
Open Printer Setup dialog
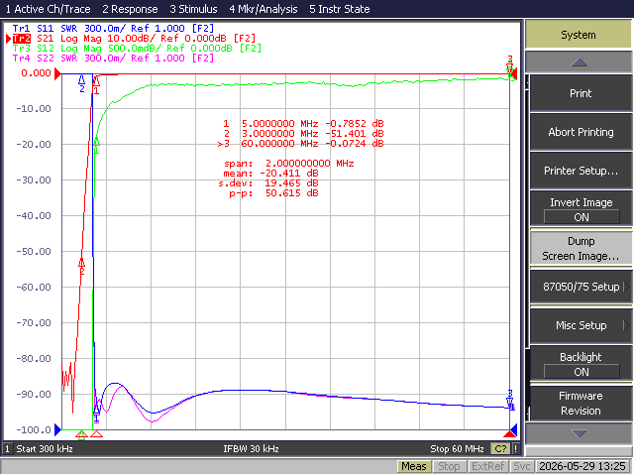[581, 171]
